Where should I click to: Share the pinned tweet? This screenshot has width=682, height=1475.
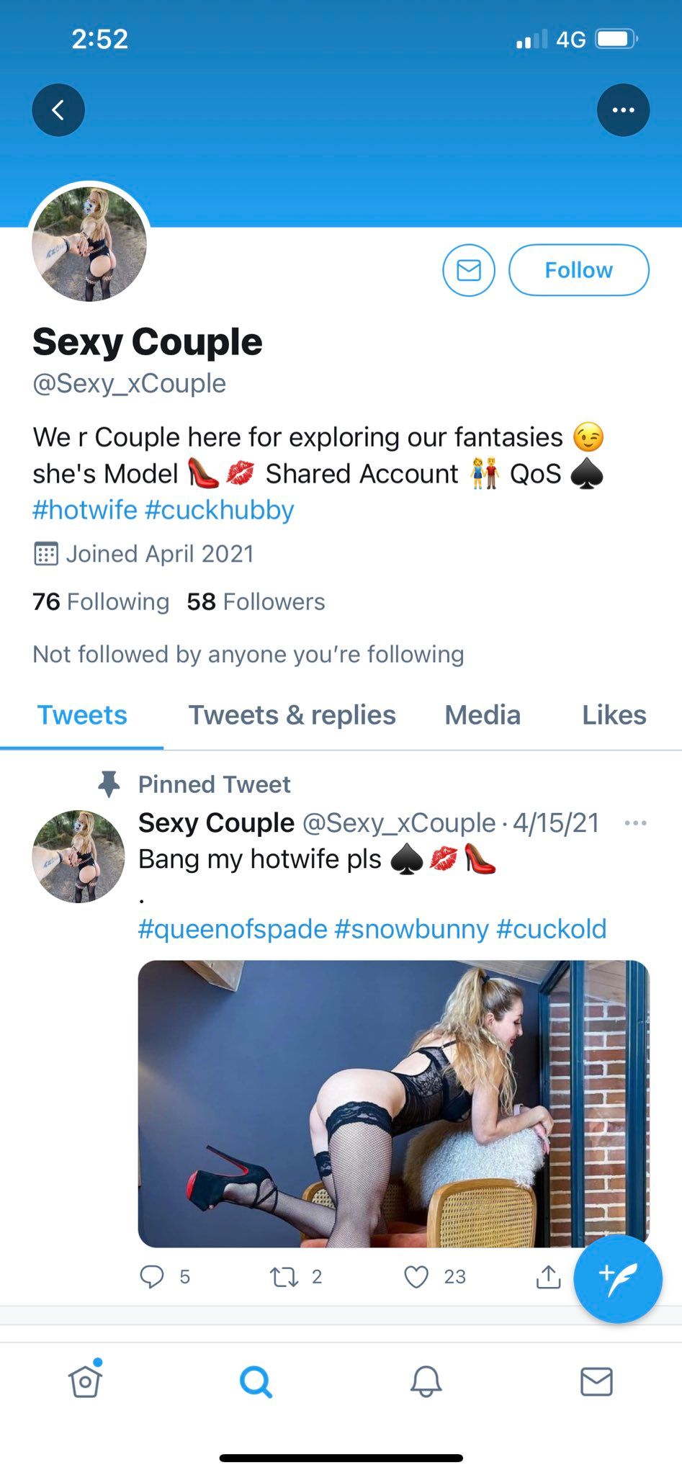pyautogui.click(x=548, y=1277)
